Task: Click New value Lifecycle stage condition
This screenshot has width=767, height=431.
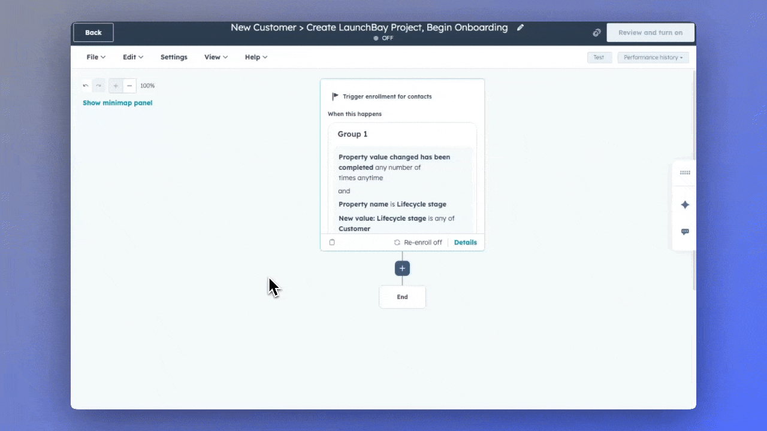Action: (x=397, y=223)
